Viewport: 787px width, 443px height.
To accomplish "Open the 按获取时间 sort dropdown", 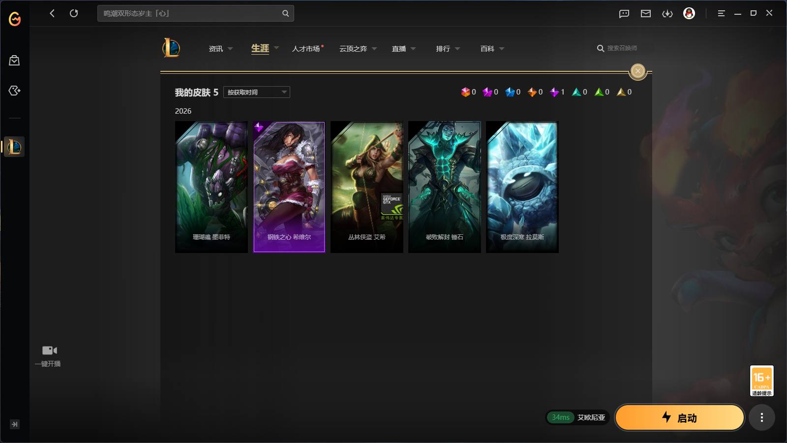I will (x=257, y=92).
